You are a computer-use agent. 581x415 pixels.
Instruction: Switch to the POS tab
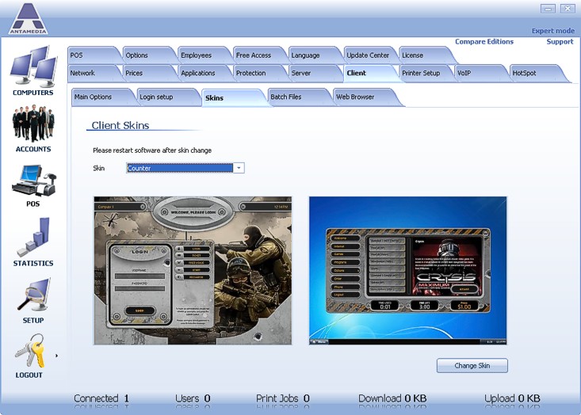94,55
